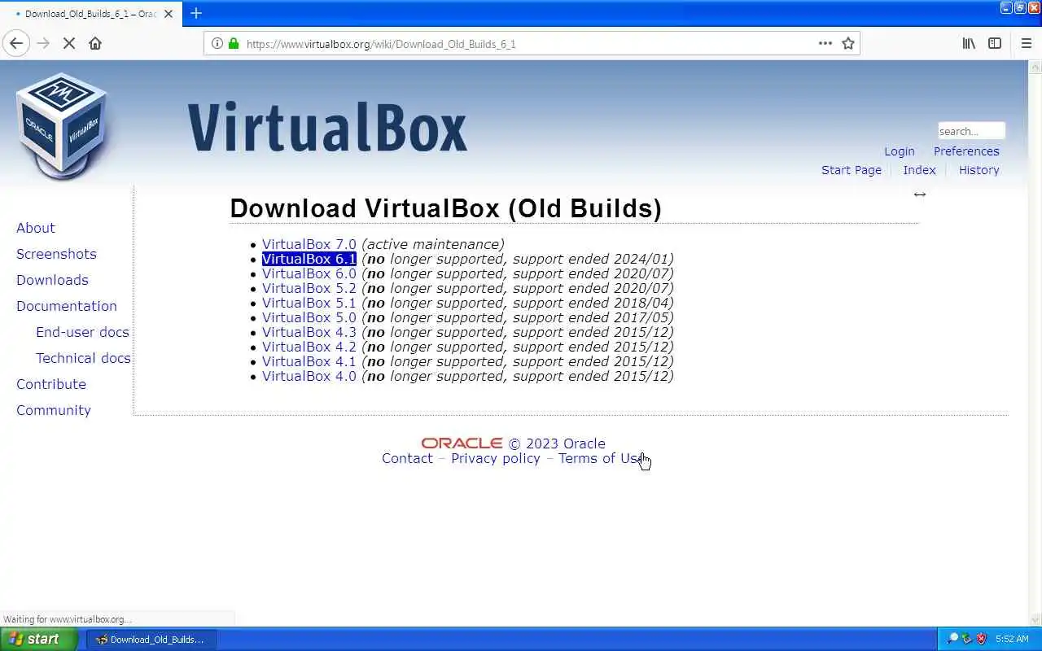This screenshot has width=1042, height=651.
Task: Open a new tab with plus button
Action: 196,13
